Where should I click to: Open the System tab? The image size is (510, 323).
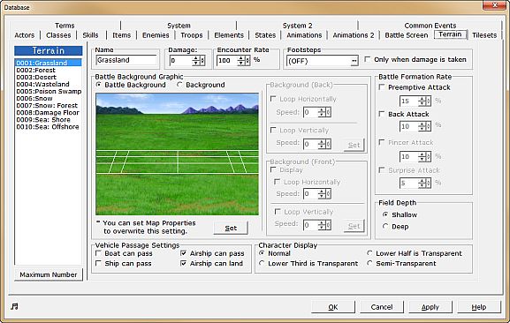[x=179, y=26]
